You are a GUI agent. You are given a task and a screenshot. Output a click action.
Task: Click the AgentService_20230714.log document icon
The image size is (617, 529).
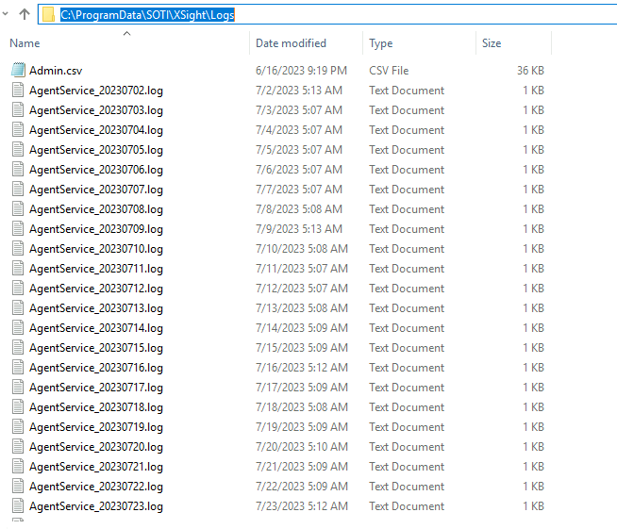(x=18, y=328)
